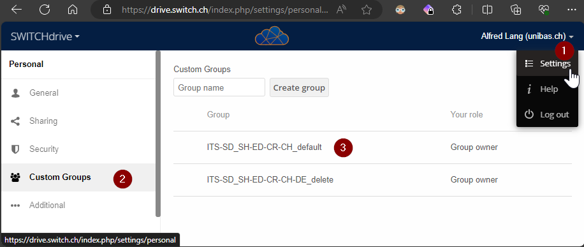
Task: Focus the Group name input field
Action: tap(219, 87)
